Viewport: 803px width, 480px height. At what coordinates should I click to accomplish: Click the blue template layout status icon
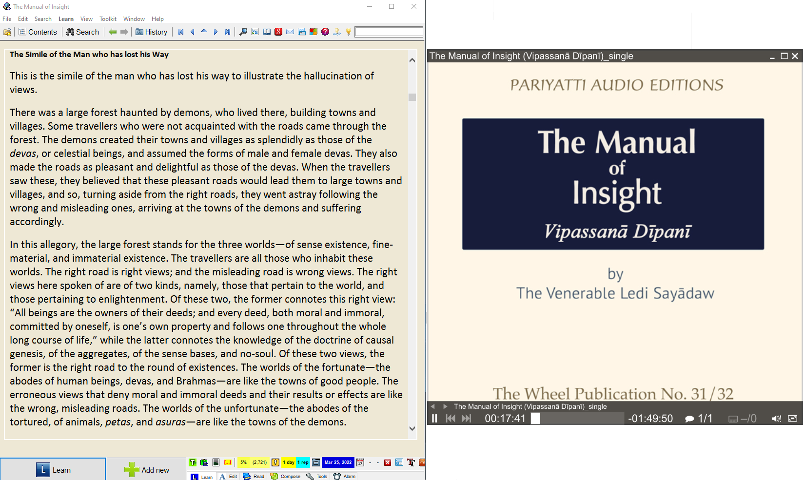(x=399, y=462)
